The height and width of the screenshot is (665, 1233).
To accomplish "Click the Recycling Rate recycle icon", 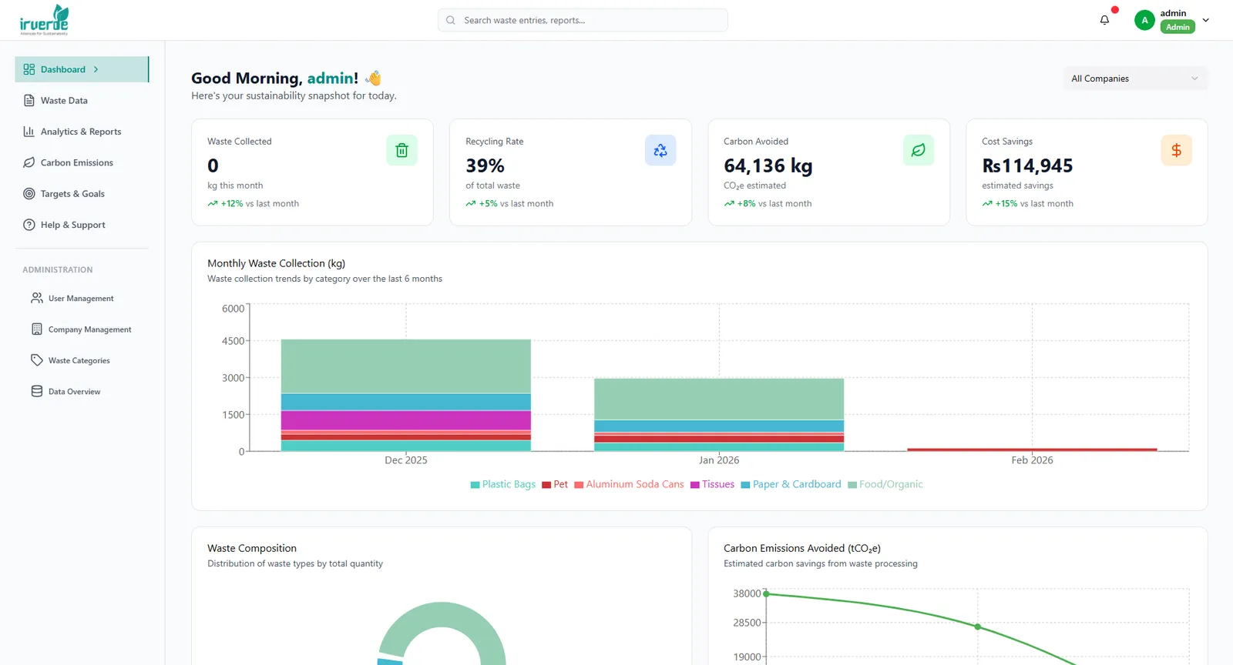I will pos(660,150).
